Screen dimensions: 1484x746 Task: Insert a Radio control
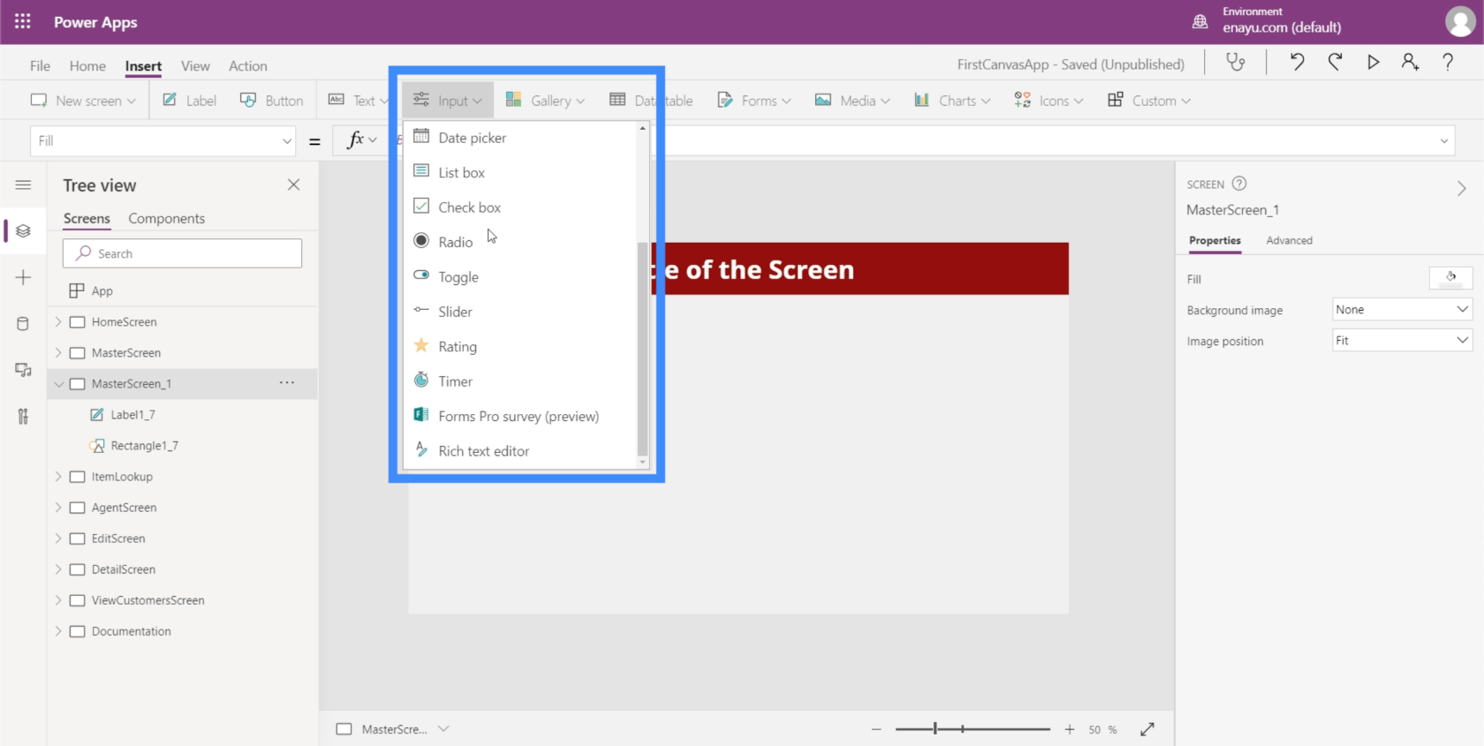(x=520, y=242)
